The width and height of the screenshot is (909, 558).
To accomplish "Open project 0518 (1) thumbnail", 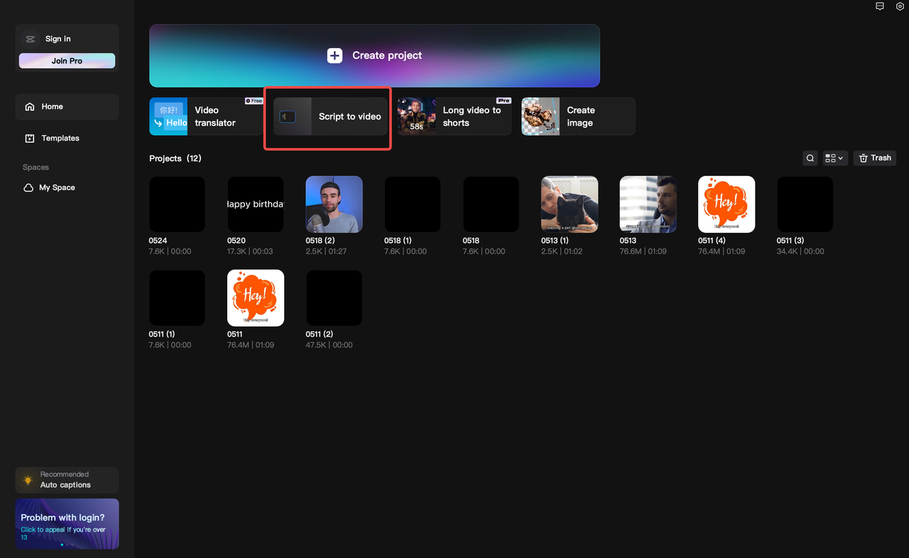I will (413, 204).
